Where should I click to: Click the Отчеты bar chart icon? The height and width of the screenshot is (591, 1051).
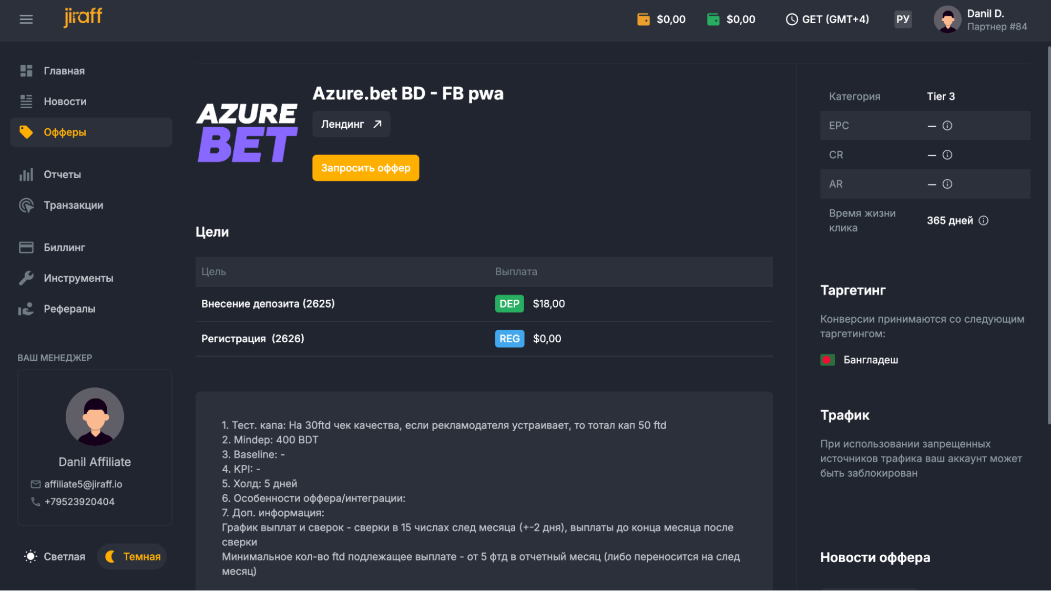pos(26,175)
